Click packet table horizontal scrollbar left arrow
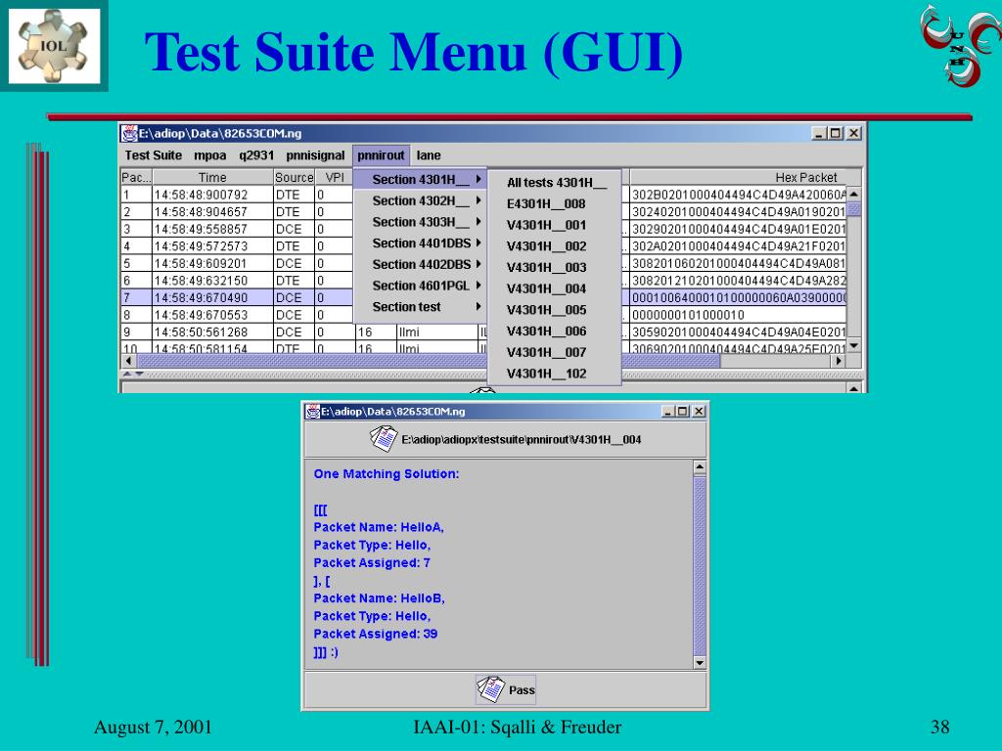This screenshot has width=1002, height=751. coord(129,361)
